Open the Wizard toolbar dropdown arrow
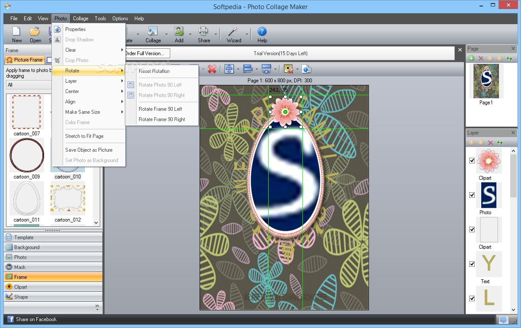Viewport: 521px width, 328px height. click(247, 34)
